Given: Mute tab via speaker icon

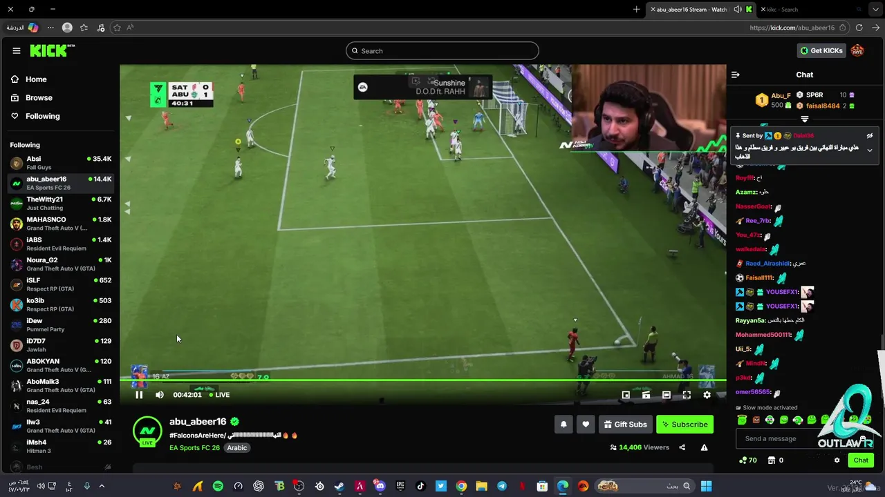Looking at the screenshot, I should pyautogui.click(x=738, y=10).
